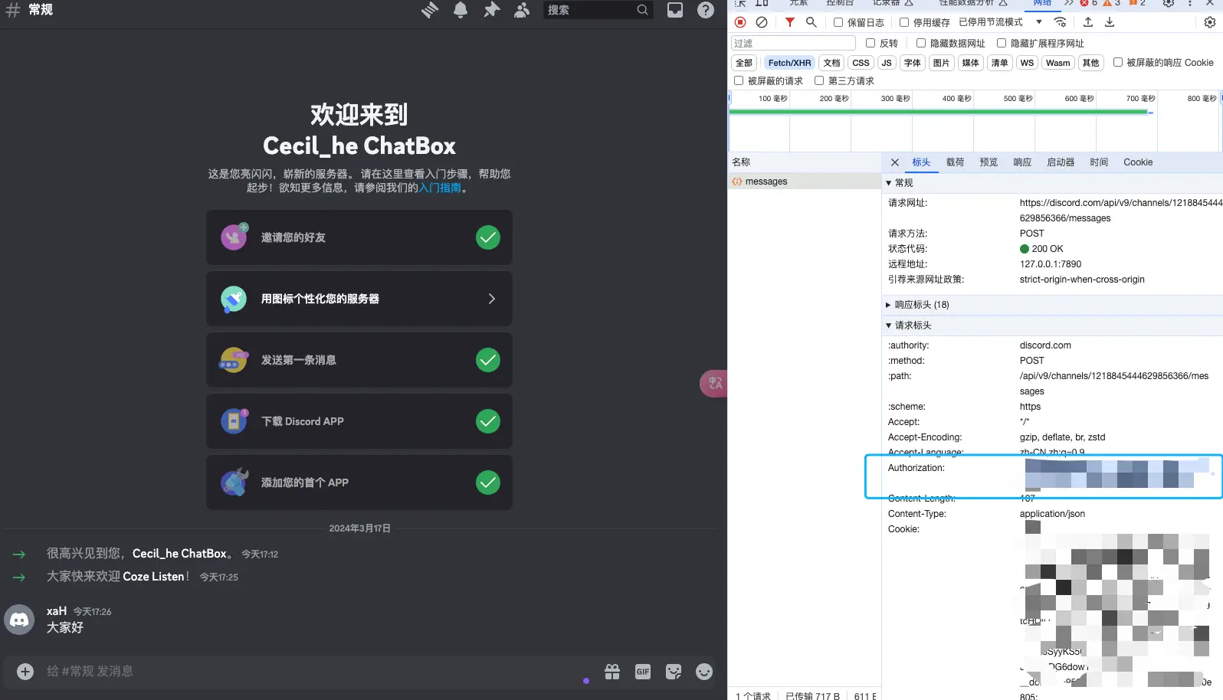Show more DevTools tabs chevron
Viewport: 1223px width, 700px height.
[x=1069, y=3]
